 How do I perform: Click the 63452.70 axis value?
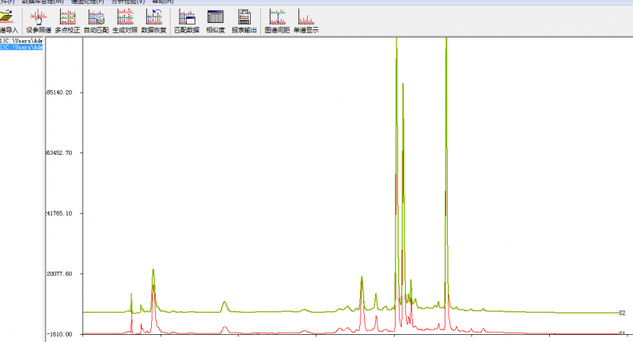point(59,152)
